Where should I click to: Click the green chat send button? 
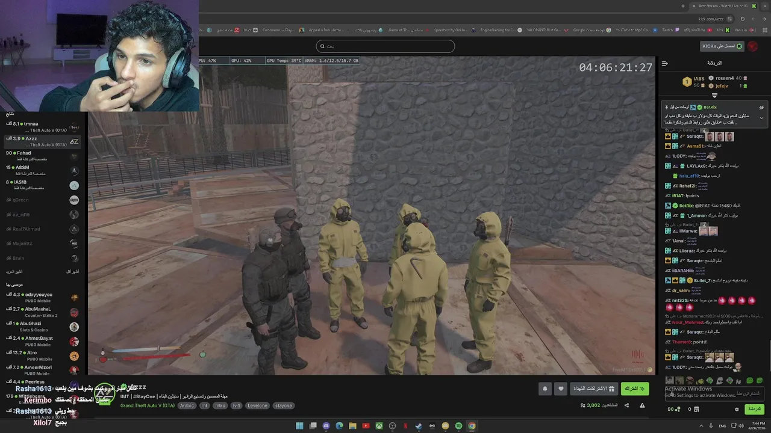(x=754, y=409)
